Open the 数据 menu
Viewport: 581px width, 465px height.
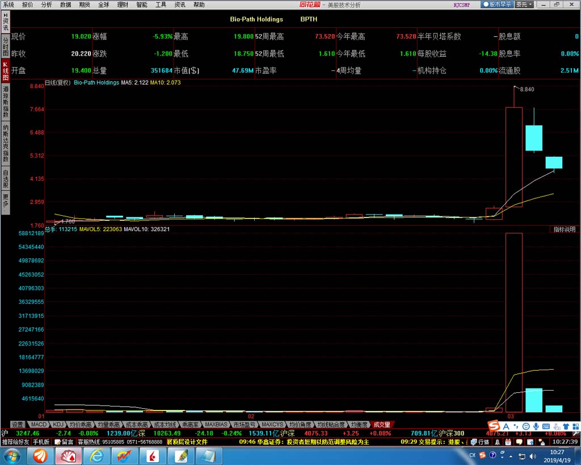(x=66, y=5)
